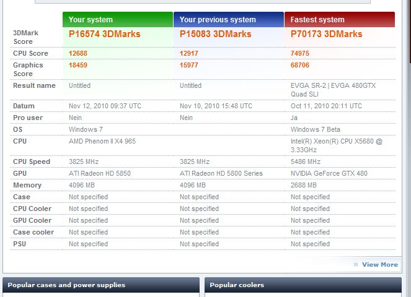Click the Graphics Score row label

28,69
